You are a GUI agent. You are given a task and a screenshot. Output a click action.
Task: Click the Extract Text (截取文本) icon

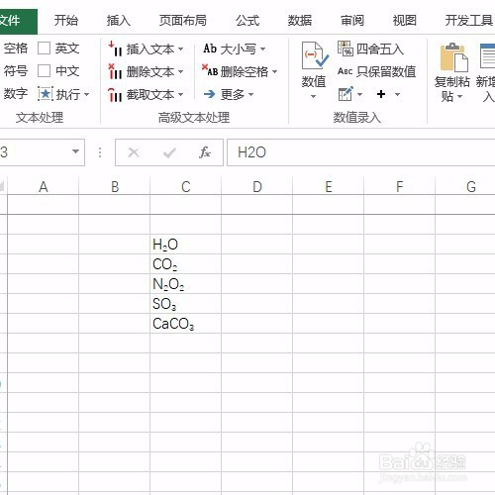pos(115,95)
